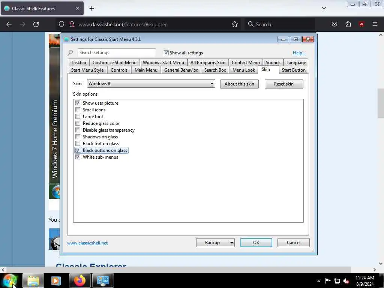Open the Customize Start Menu tab
384x288 pixels.
[114, 63]
